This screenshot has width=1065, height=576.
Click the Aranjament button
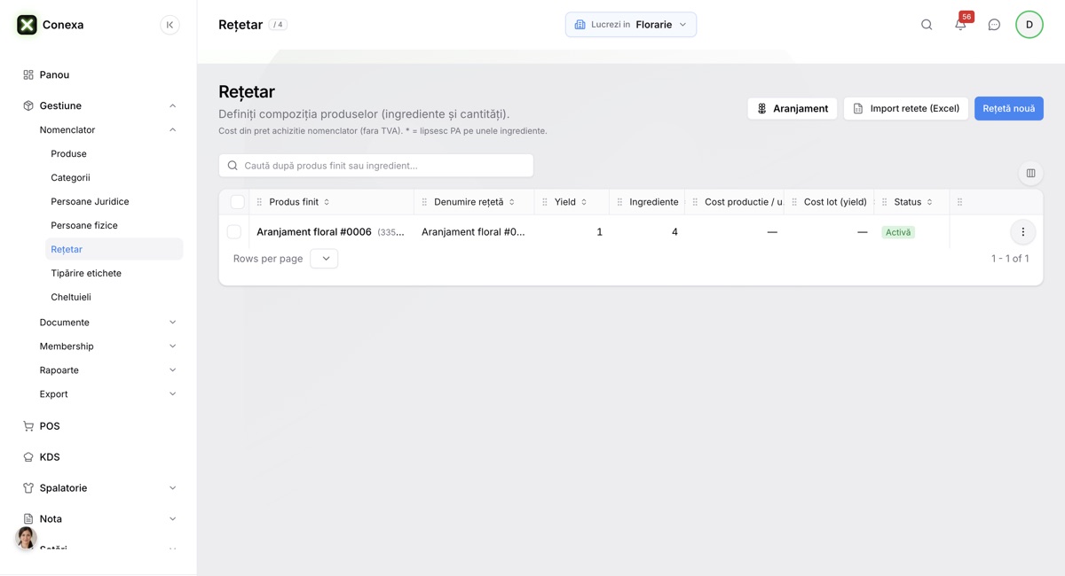coord(793,108)
